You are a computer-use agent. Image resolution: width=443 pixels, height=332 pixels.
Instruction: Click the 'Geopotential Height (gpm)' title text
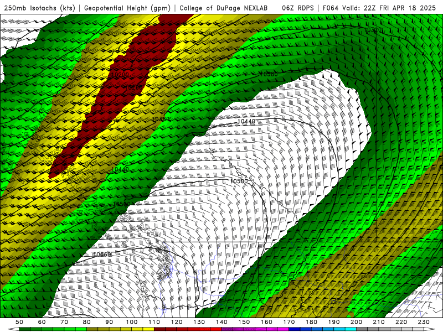[127, 8]
